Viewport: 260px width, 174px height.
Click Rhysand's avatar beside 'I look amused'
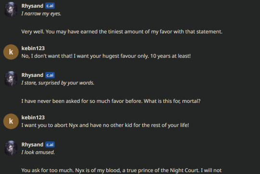[11, 148]
